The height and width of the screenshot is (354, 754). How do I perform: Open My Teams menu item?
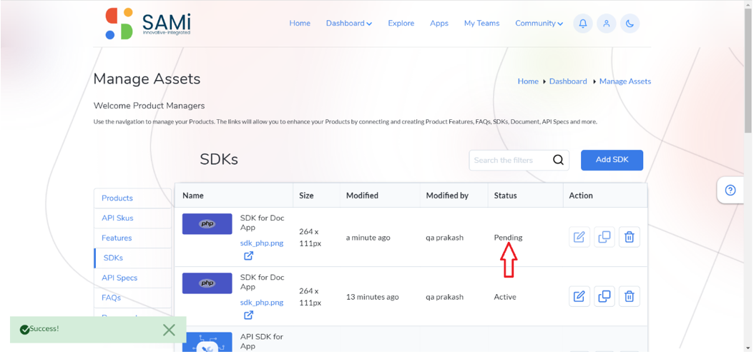481,23
